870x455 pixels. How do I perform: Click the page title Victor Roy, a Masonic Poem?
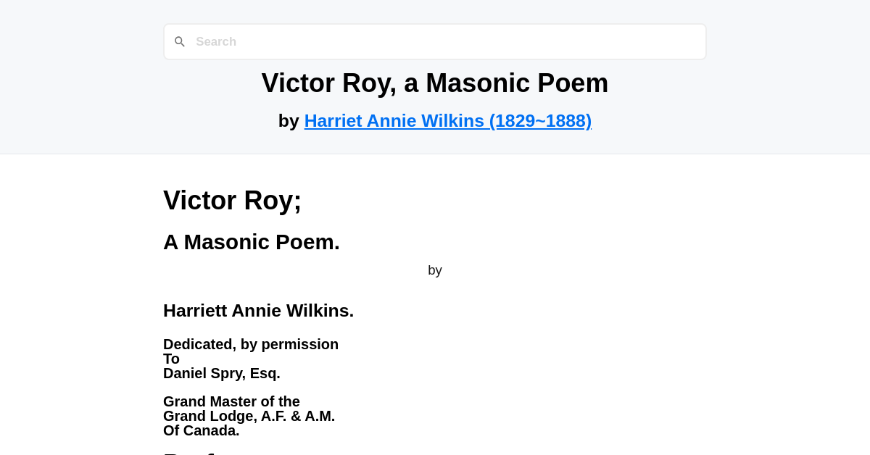coord(435,83)
